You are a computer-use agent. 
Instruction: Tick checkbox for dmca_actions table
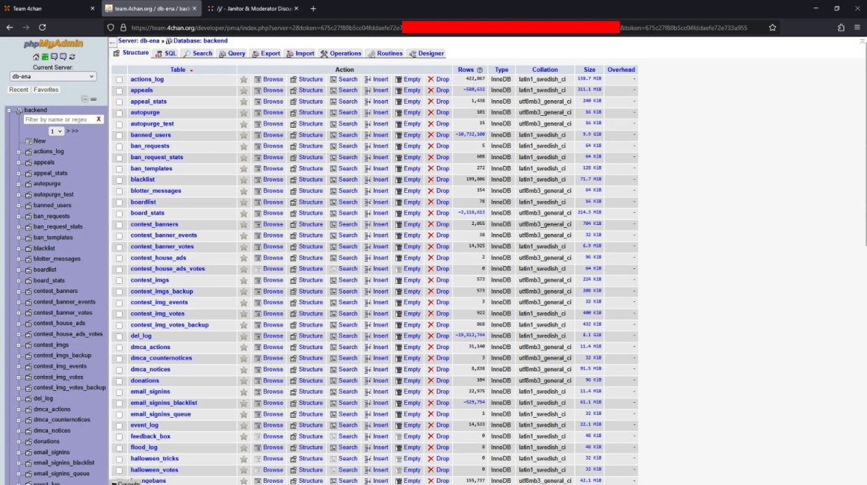120,347
